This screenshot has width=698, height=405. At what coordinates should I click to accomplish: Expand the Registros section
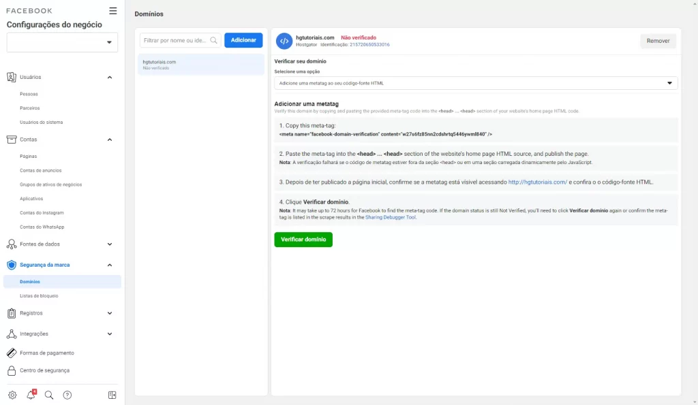tap(110, 313)
